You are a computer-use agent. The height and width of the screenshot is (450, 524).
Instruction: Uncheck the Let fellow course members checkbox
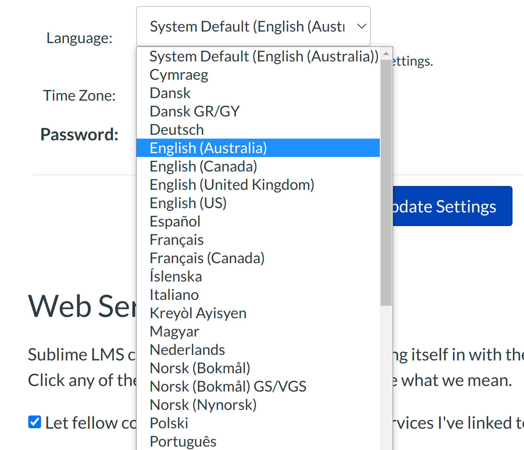pos(35,422)
